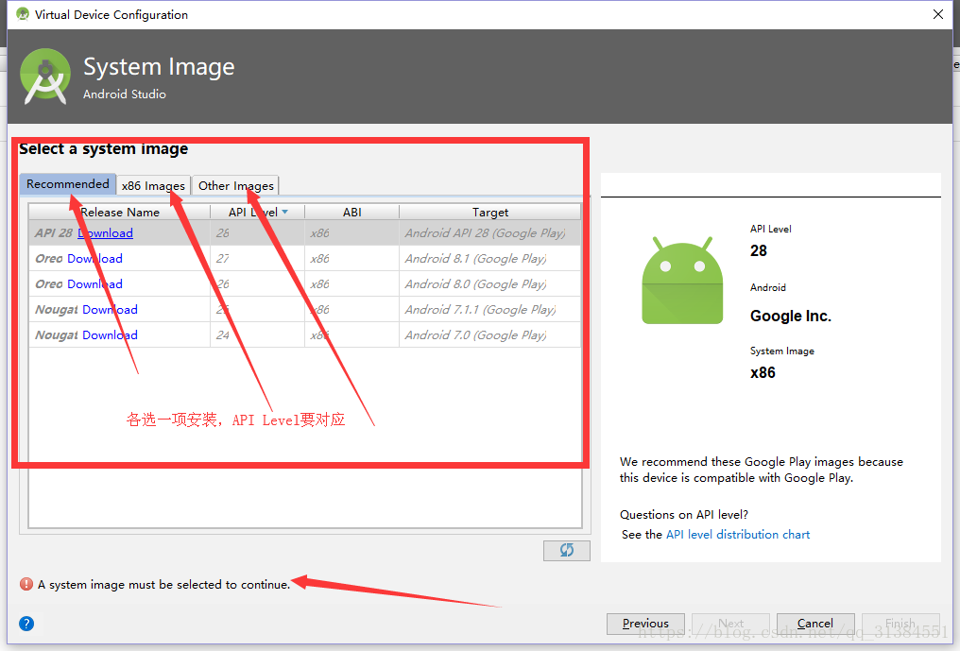Image resolution: width=960 pixels, height=651 pixels.
Task: Click the x86 ABI cell for API 28
Action: tap(352, 233)
